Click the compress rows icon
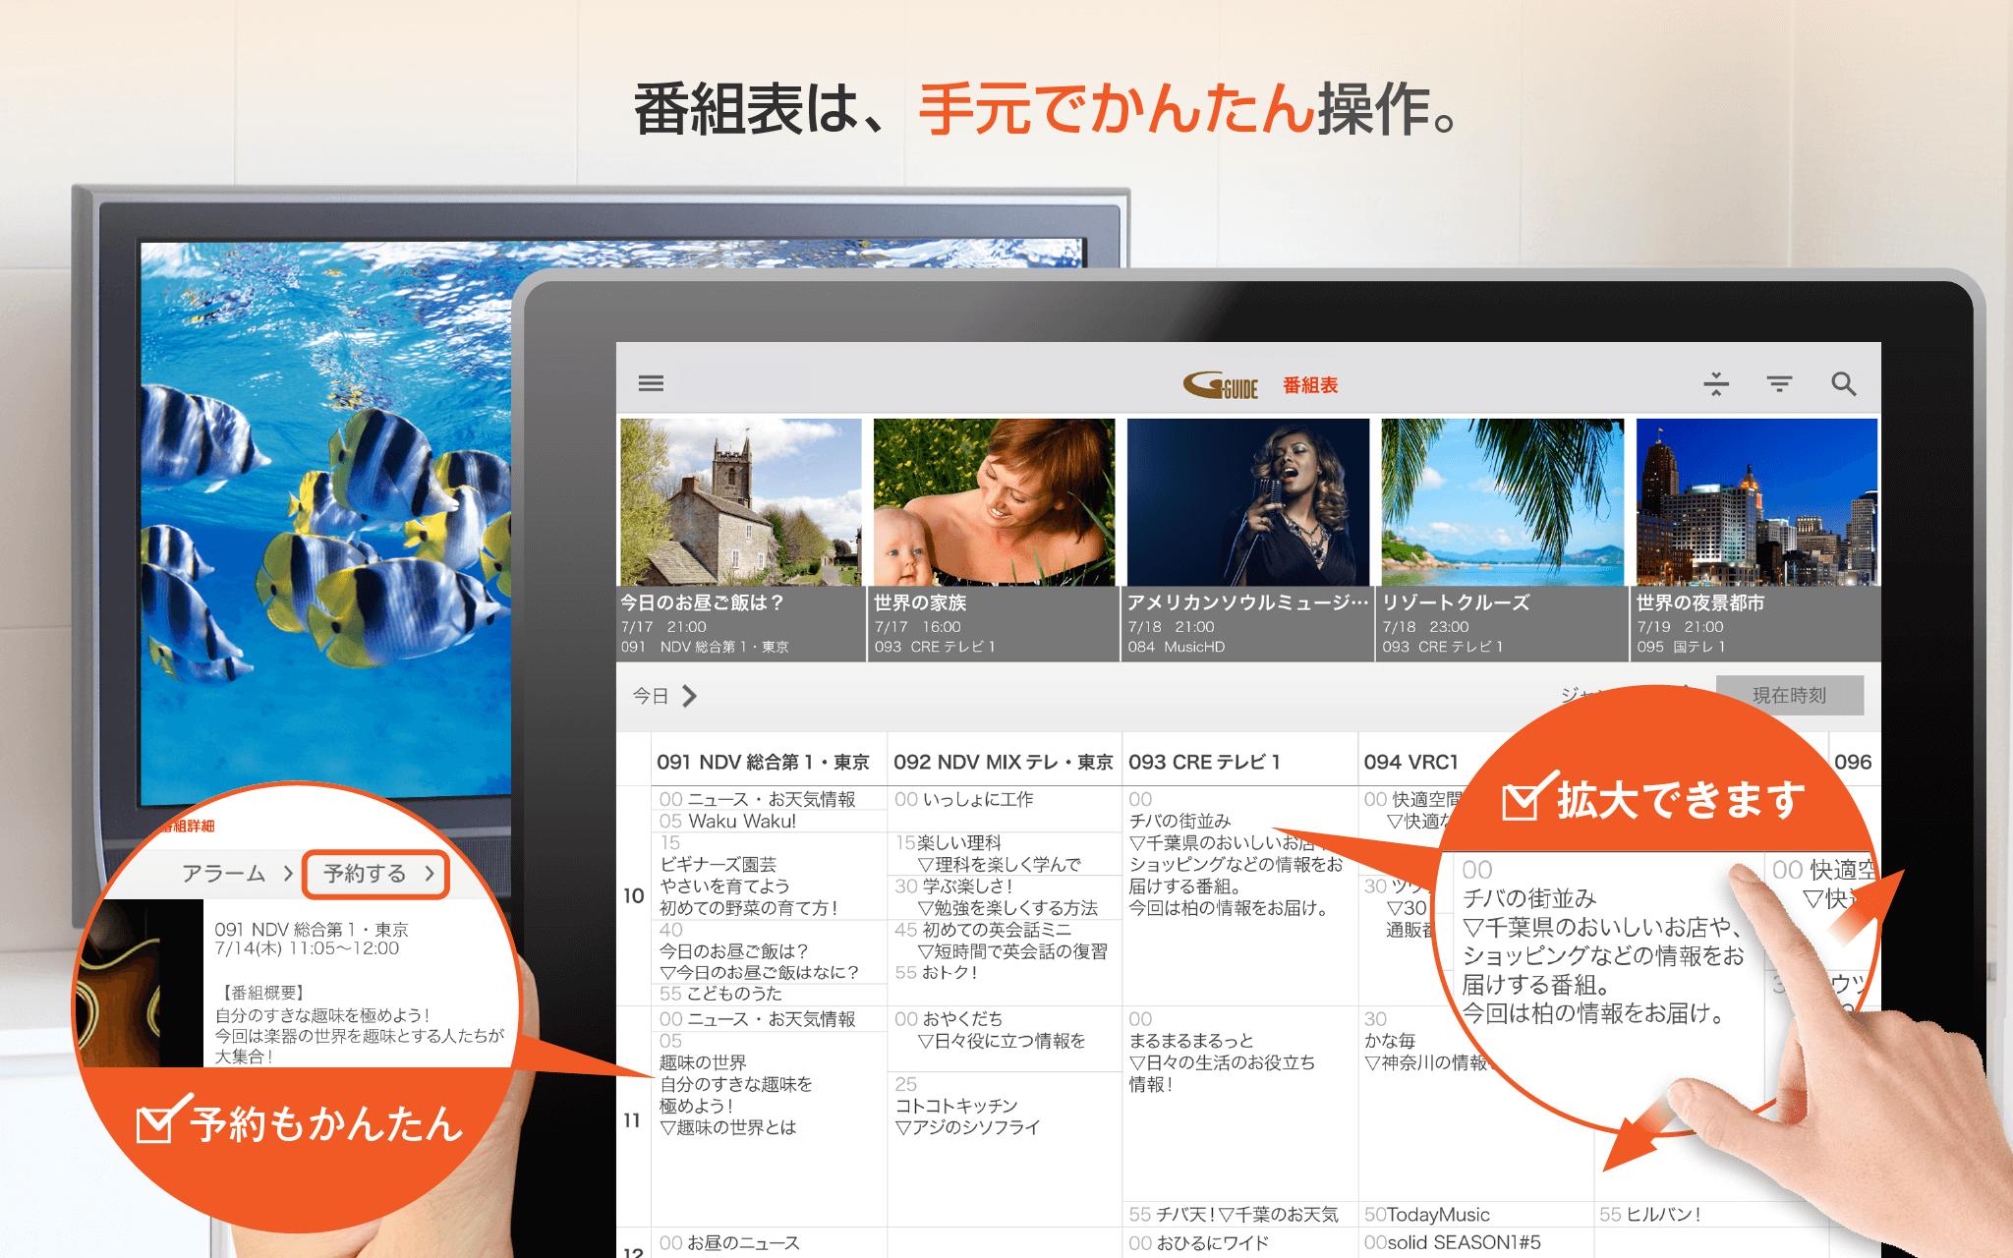The height and width of the screenshot is (1258, 2013). (1716, 383)
